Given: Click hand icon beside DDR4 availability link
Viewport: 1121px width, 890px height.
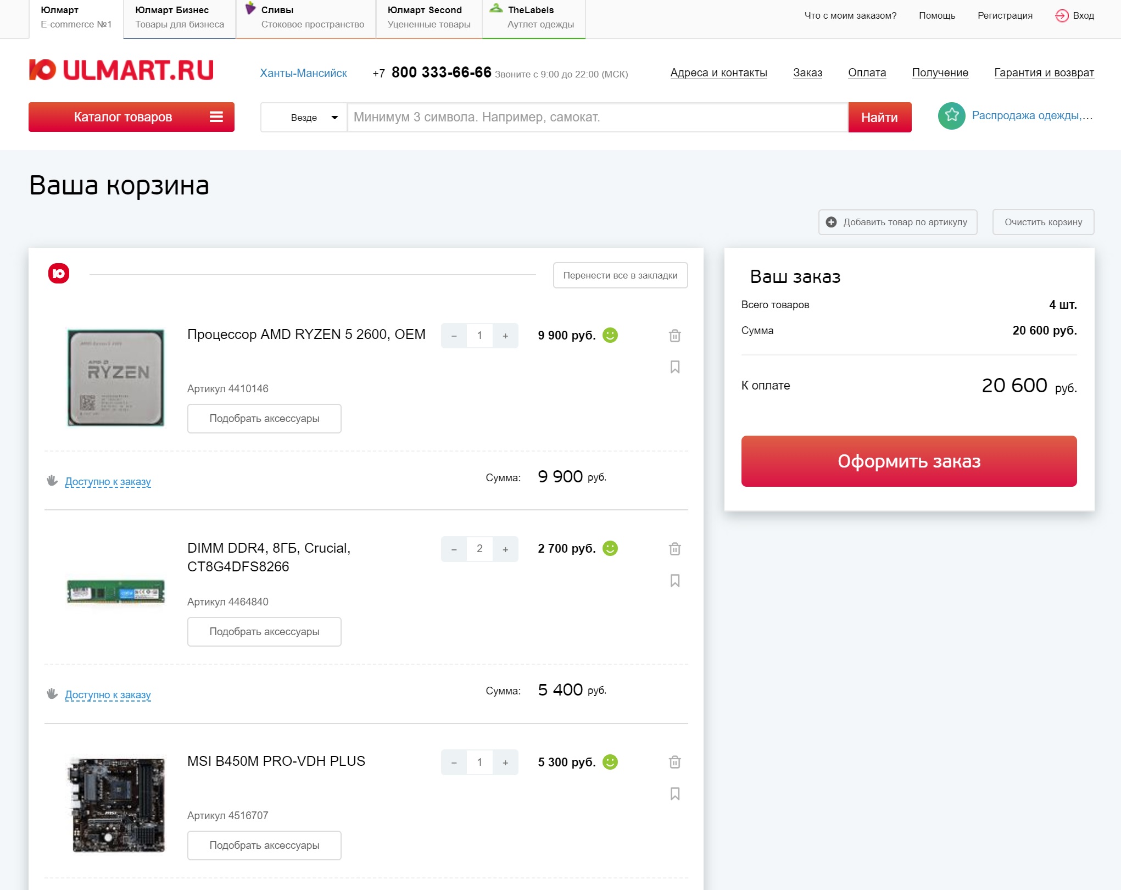Looking at the screenshot, I should pyautogui.click(x=52, y=694).
